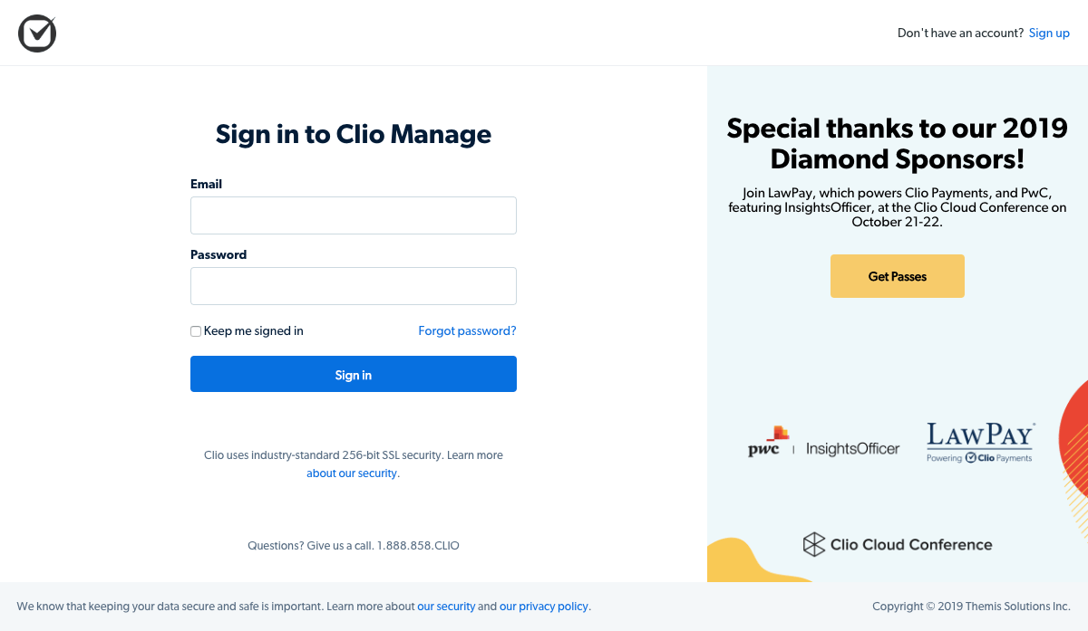Click the Forgot password link

click(467, 330)
